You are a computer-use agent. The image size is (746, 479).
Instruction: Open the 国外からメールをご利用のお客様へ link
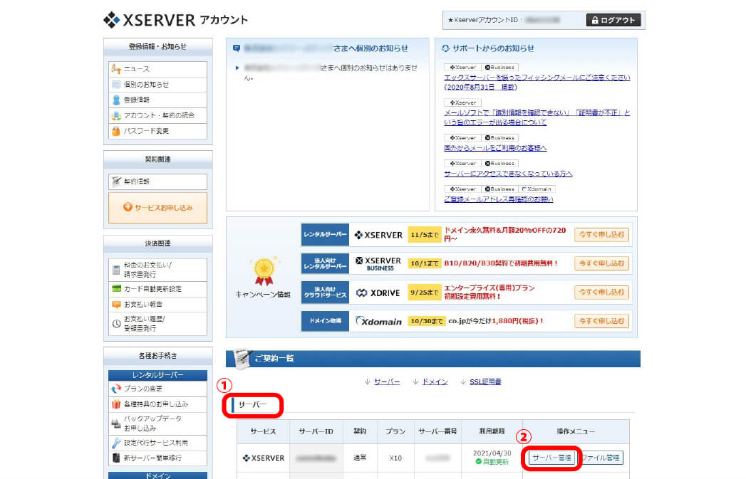point(495,148)
